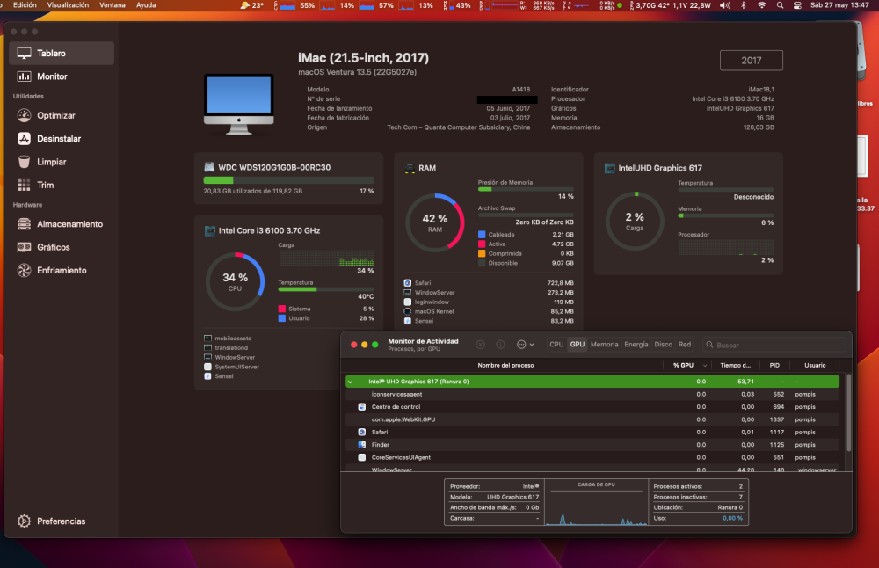
Task: Sort by Usuario column header
Action: [815, 365]
